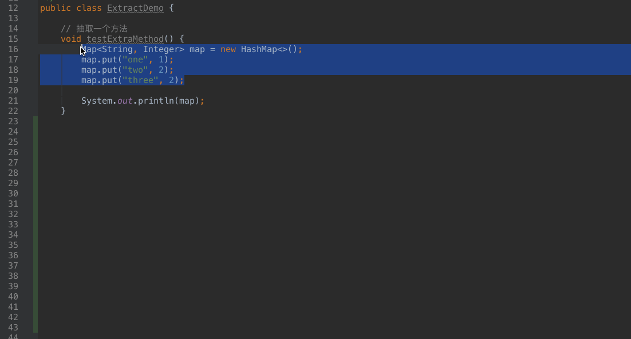This screenshot has height=339, width=631.
Task: Click the public keyword
Action: pos(56,8)
